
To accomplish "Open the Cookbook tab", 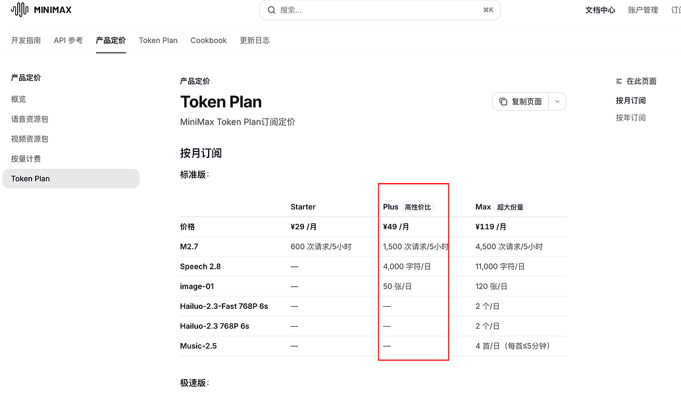I will point(209,40).
